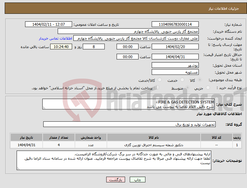Click the نام دستگاه خریدار label
This screenshot has height=188, width=247.
(228, 31)
